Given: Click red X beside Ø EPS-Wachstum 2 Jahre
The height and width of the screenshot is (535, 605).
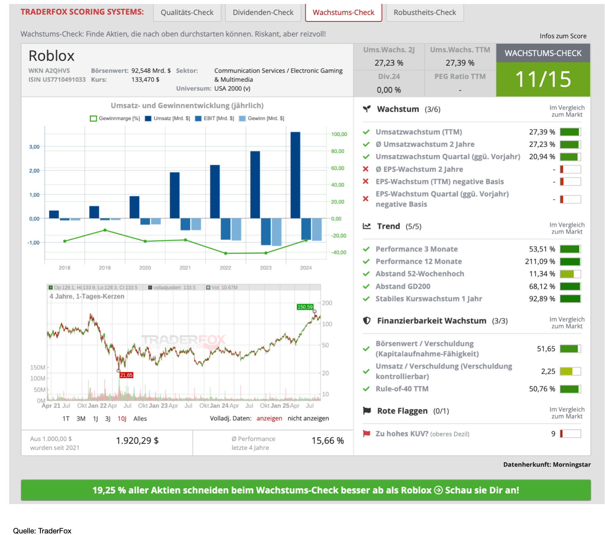Looking at the screenshot, I should point(366,169).
